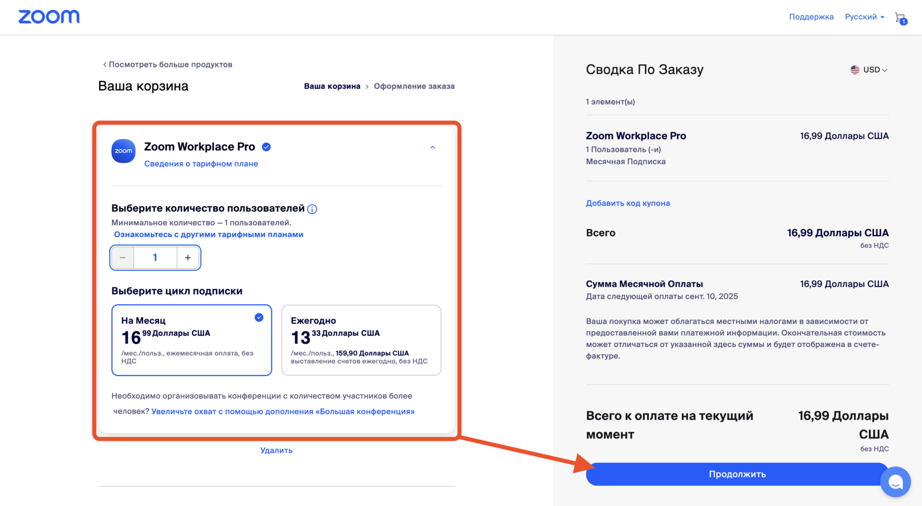The height and width of the screenshot is (506, 922).
Task: Decrease user count with minus button
Action: click(123, 258)
